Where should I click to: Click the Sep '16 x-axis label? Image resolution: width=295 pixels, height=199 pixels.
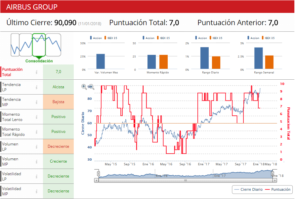[185, 164]
